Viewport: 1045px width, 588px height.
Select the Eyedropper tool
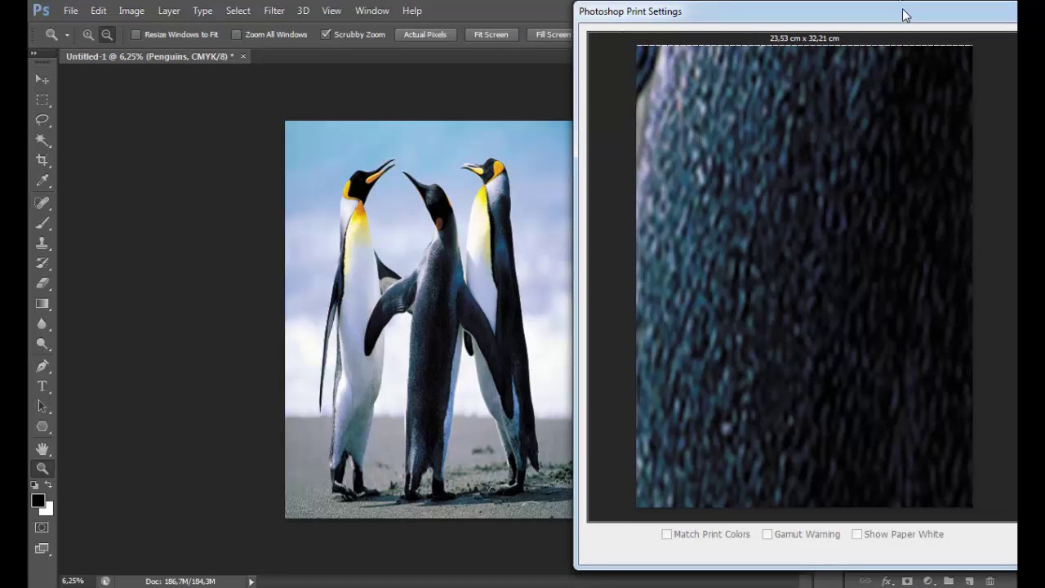pos(42,181)
